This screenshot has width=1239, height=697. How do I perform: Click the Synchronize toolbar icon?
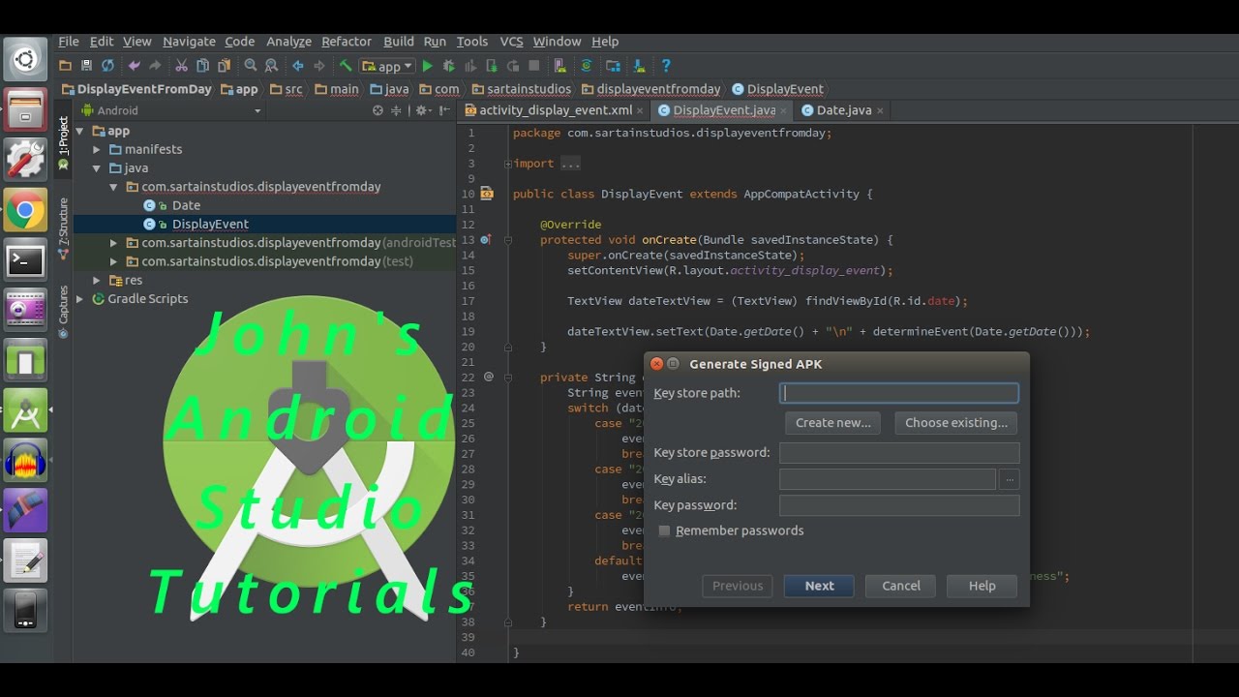107,66
